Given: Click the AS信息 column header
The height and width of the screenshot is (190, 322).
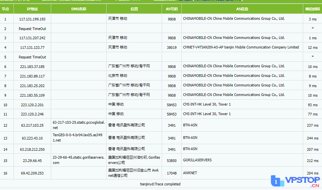Looking at the screenshot, I should (242, 9).
